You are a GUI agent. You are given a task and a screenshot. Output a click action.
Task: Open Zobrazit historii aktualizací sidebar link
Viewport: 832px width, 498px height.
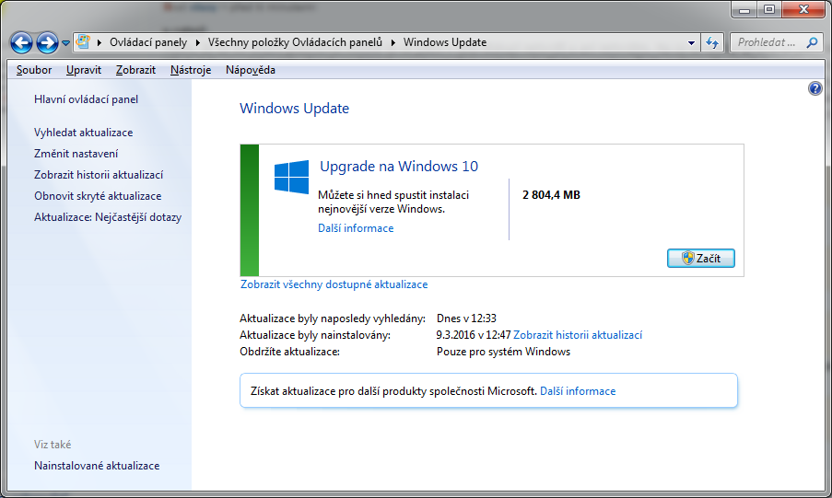click(99, 175)
